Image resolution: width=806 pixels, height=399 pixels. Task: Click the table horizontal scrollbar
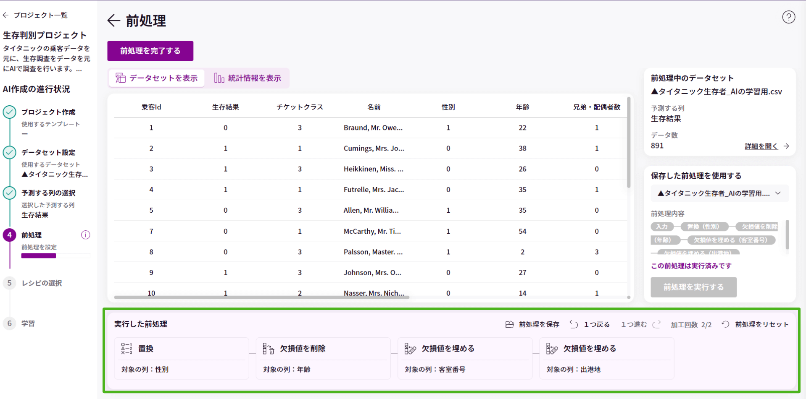[x=261, y=297]
